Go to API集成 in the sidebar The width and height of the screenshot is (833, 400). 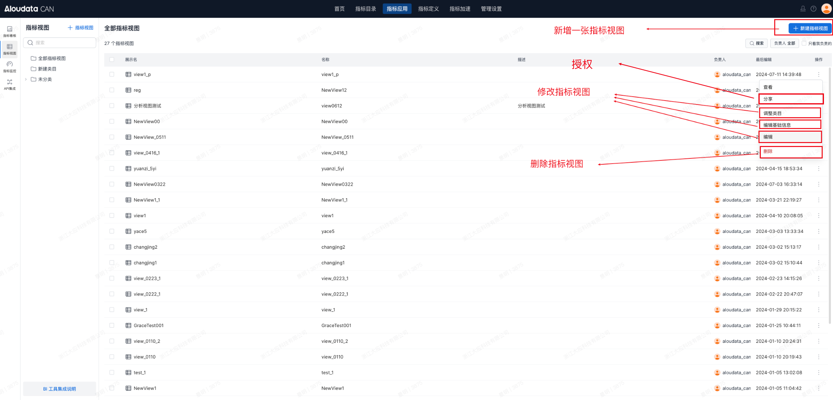(x=9, y=84)
